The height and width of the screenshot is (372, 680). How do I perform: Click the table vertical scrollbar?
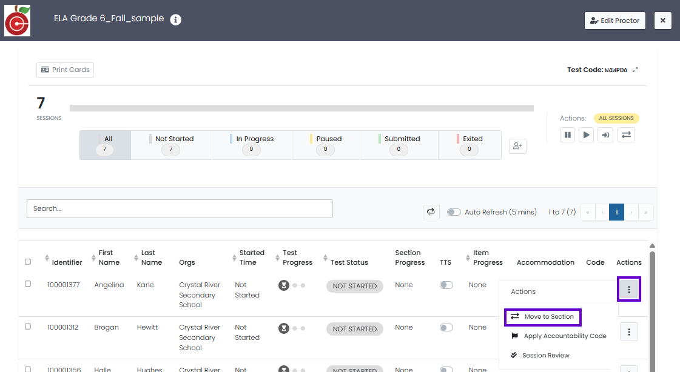[x=652, y=312]
